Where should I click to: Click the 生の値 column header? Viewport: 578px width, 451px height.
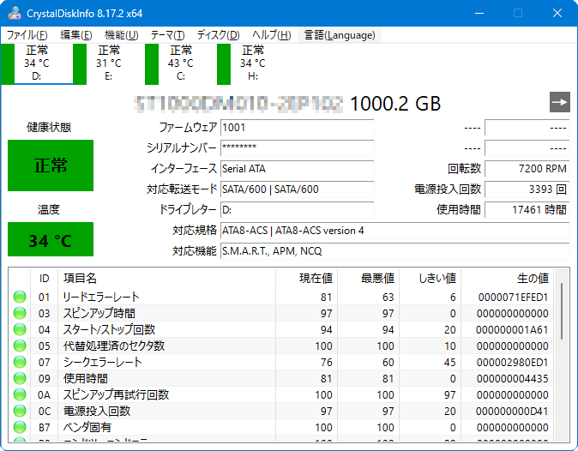[x=507, y=278]
